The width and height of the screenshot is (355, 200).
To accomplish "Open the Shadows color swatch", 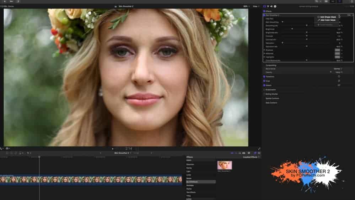I will (x=337, y=50).
